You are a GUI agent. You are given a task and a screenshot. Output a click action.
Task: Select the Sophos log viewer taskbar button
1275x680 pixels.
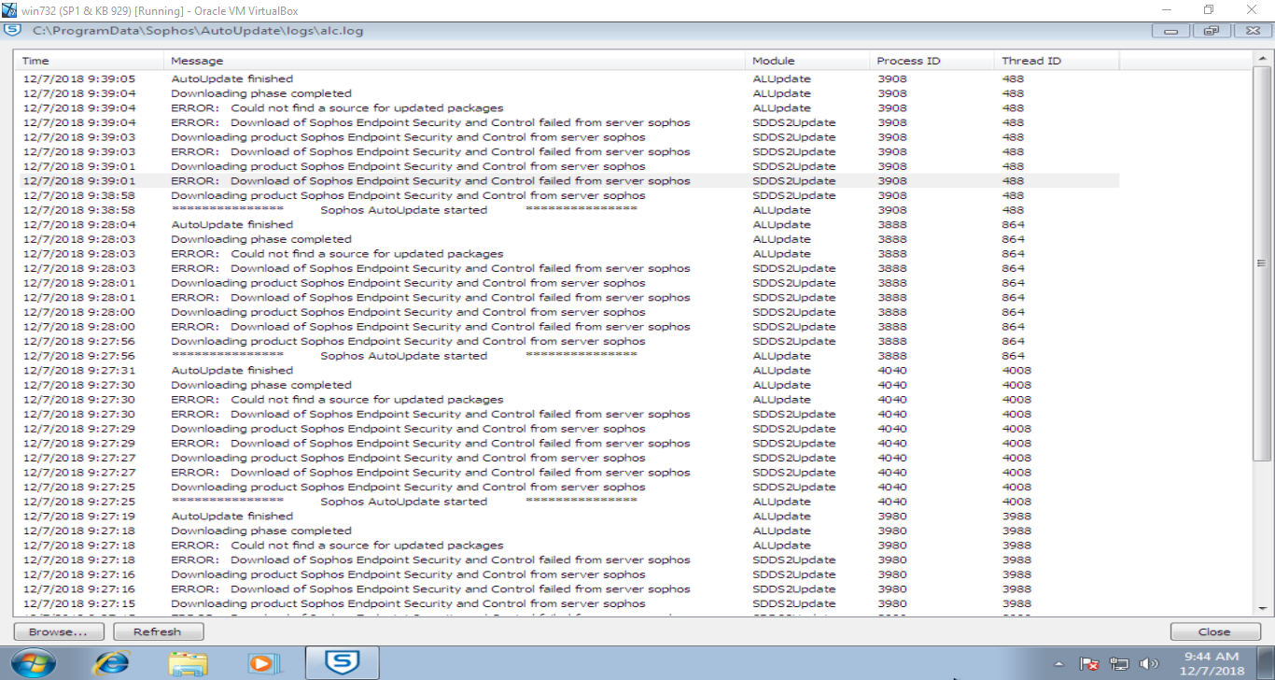[342, 662]
